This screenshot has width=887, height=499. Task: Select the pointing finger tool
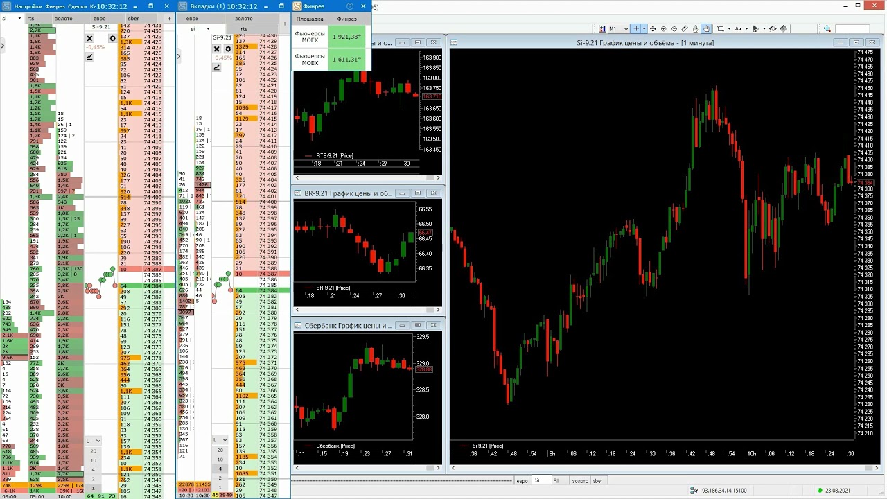tap(695, 29)
